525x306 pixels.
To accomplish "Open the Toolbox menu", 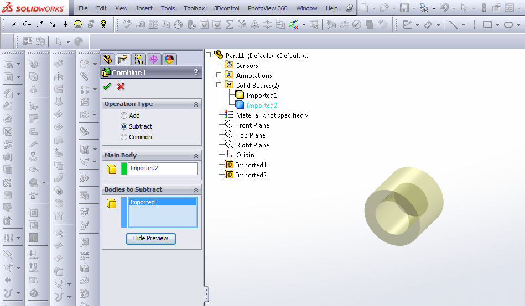I will click(x=194, y=8).
